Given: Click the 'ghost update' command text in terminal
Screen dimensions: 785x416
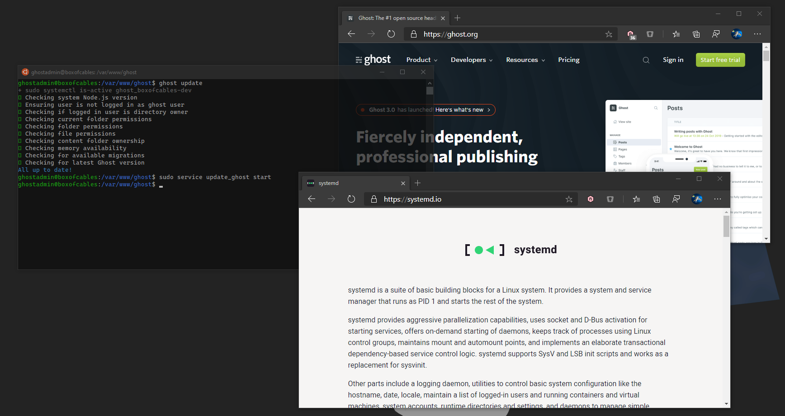Looking at the screenshot, I should [180, 83].
